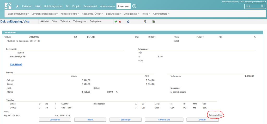Click the Er reference value 5.1.6
The height and width of the screenshot is (124, 267).
160,57
